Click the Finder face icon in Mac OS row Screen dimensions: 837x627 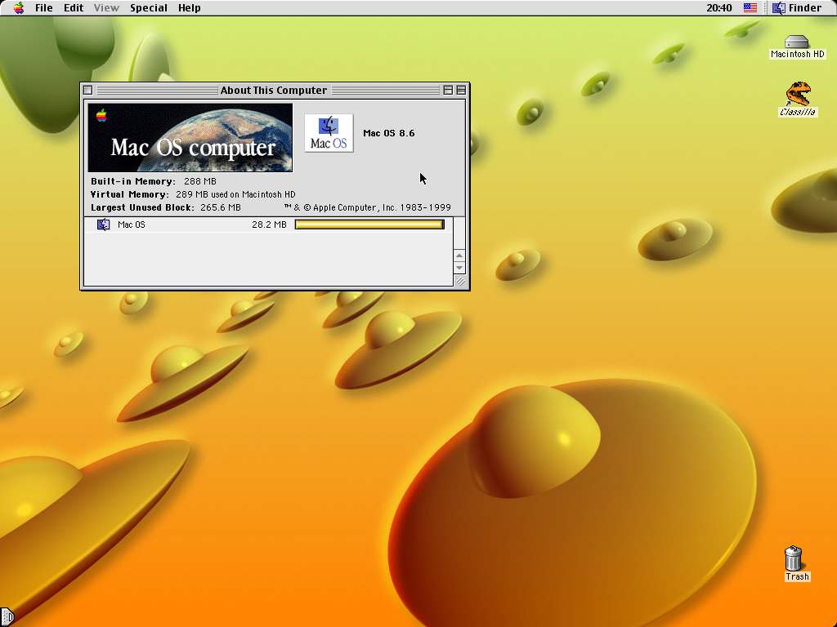click(x=104, y=225)
